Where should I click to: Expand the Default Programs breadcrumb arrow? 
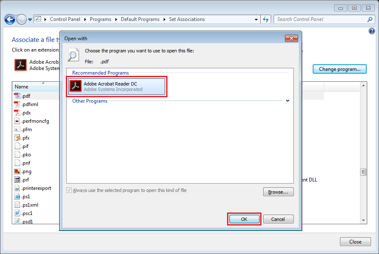pos(165,19)
